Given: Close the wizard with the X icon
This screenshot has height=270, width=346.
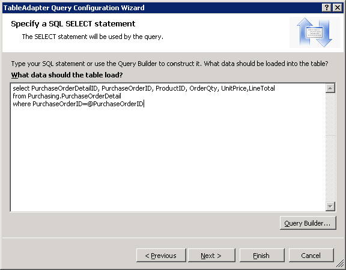Looking at the screenshot, I should pyautogui.click(x=338, y=8).
